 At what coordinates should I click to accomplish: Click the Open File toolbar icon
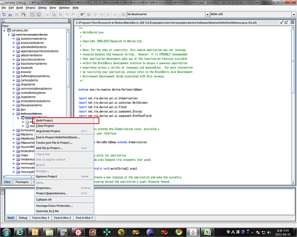tap(10, 14)
